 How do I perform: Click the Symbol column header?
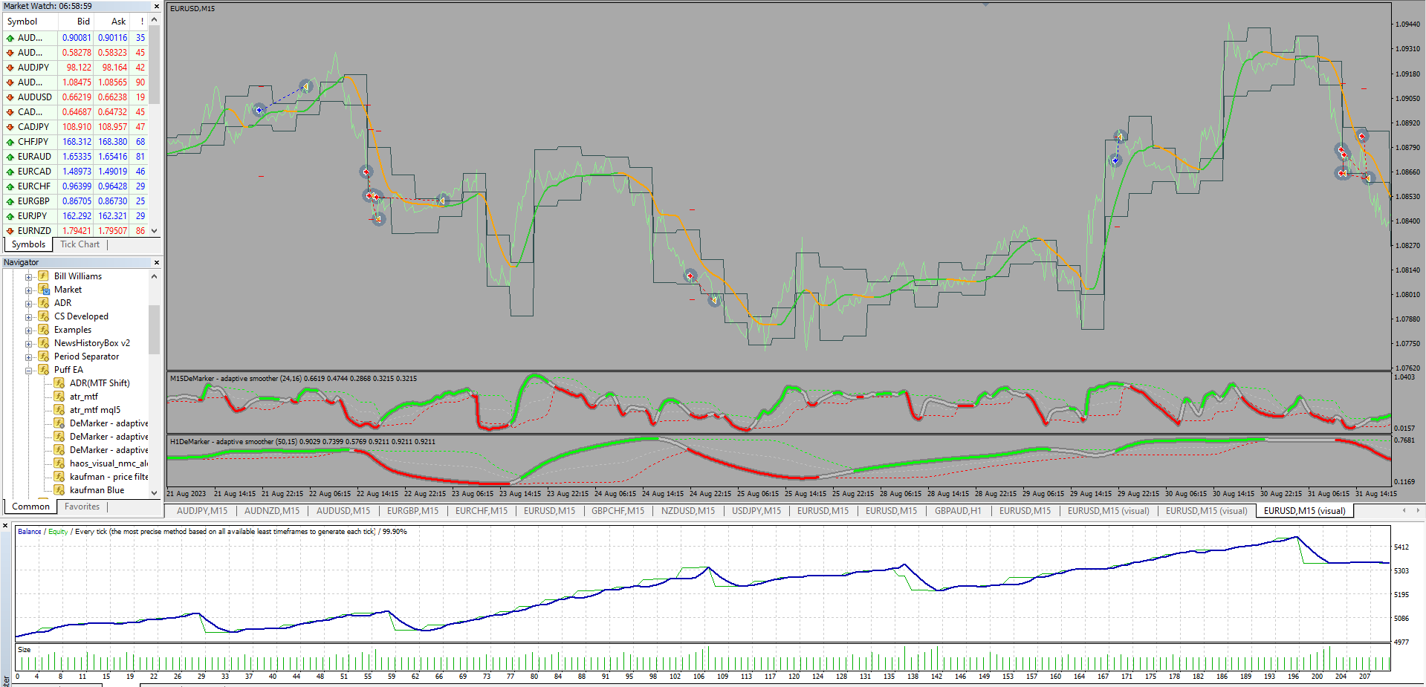coord(30,22)
